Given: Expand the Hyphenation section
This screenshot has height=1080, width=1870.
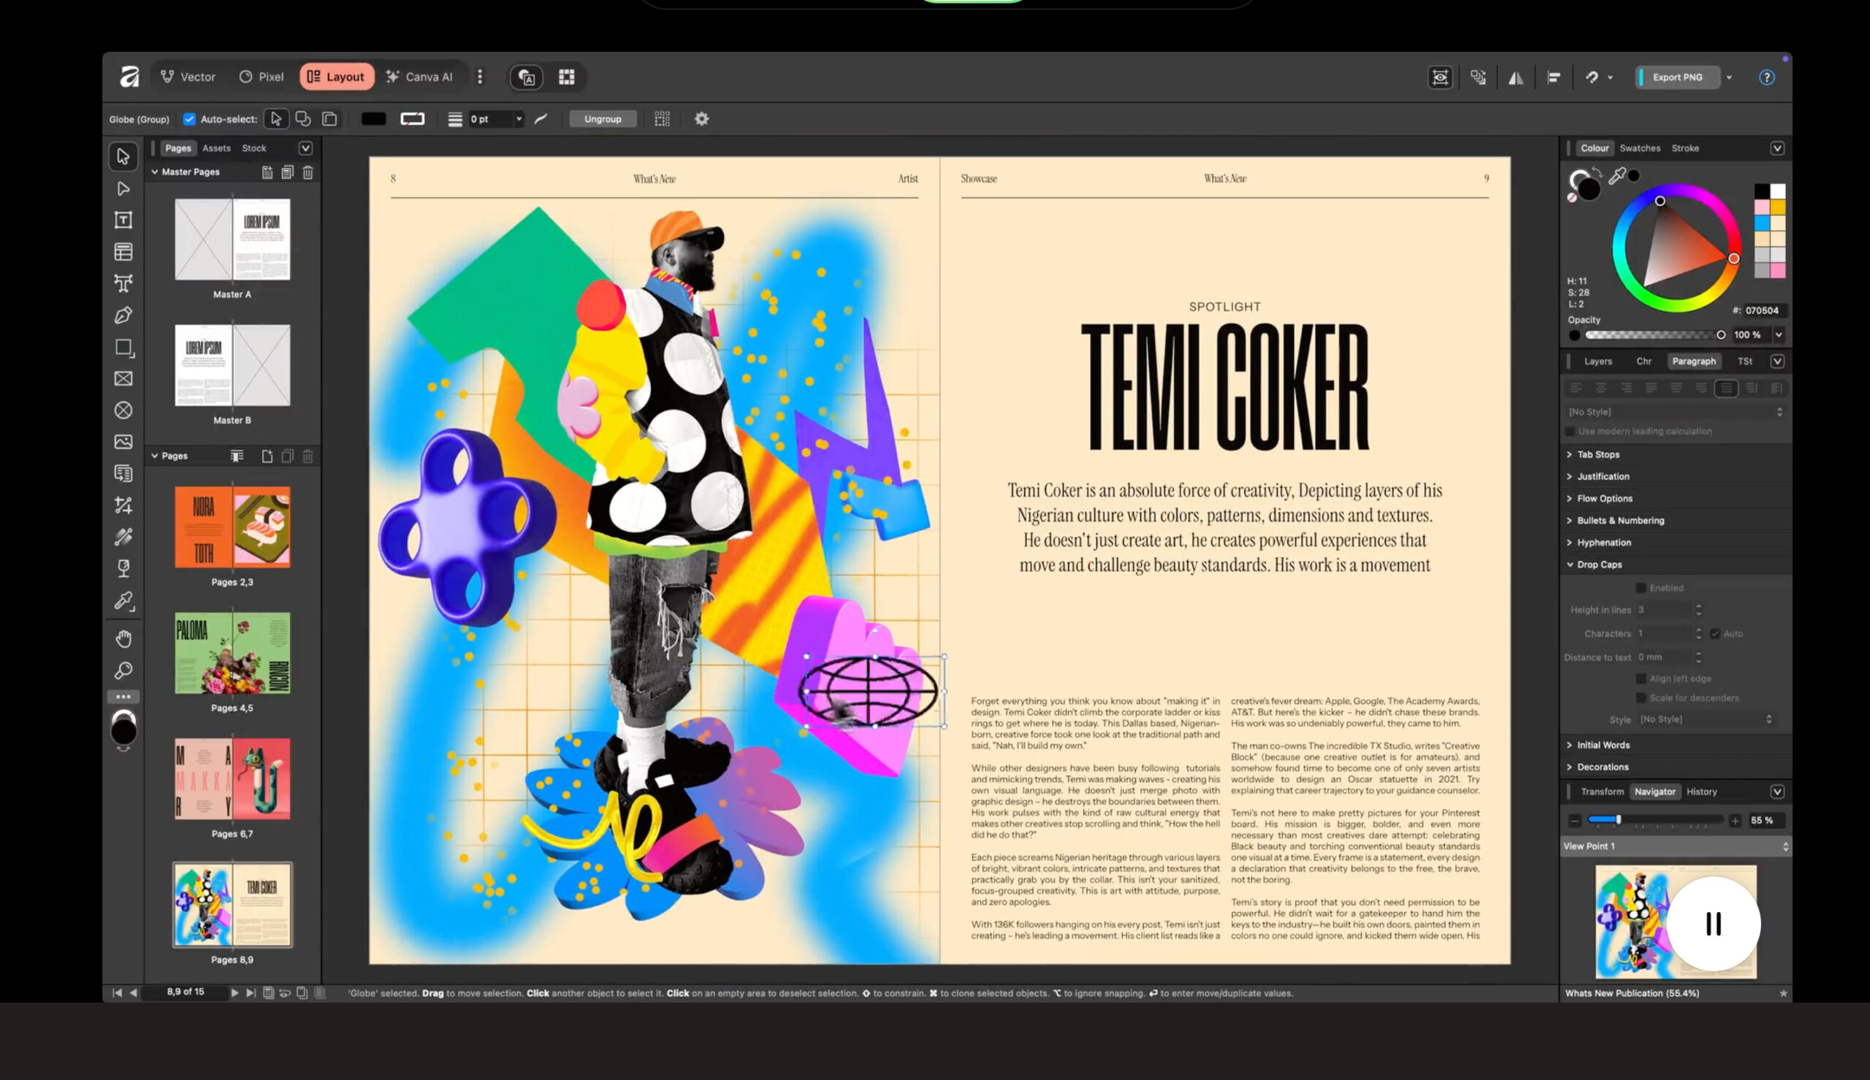Looking at the screenshot, I should [1603, 543].
